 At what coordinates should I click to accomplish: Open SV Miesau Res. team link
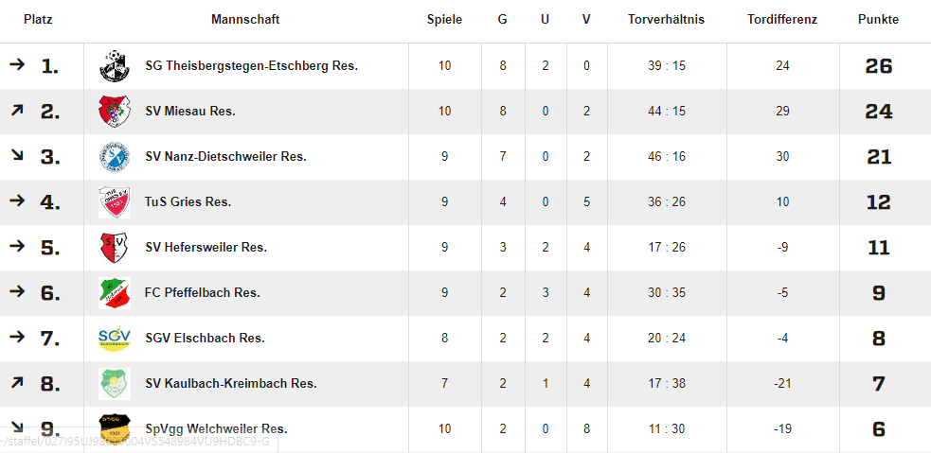click(x=190, y=112)
